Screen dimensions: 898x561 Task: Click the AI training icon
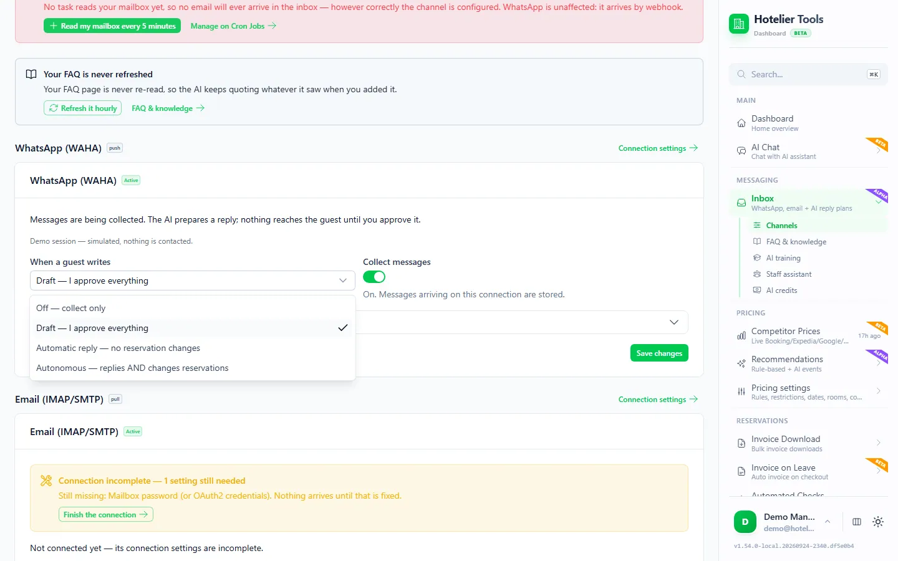(757, 258)
